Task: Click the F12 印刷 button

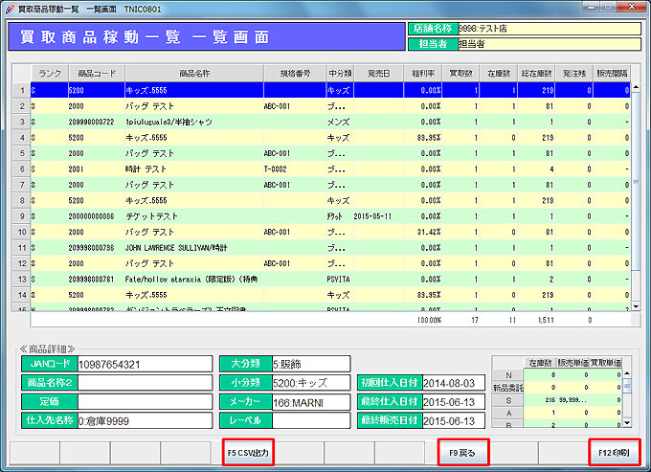Action: coord(615,450)
